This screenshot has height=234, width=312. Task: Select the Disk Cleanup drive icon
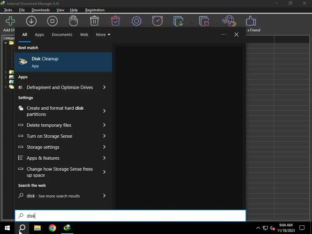23,62
